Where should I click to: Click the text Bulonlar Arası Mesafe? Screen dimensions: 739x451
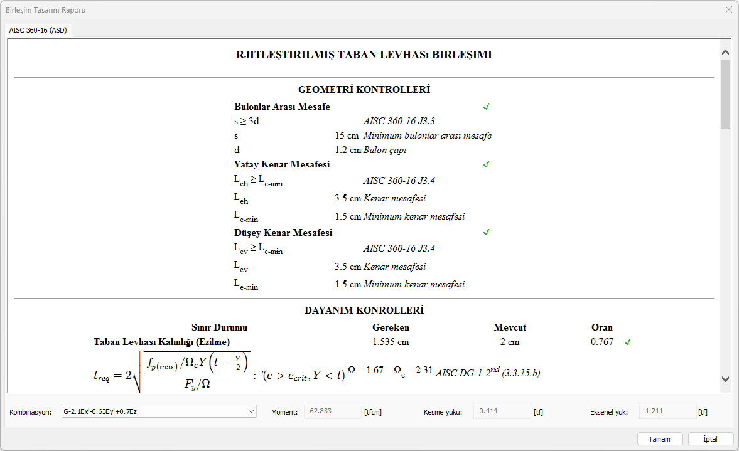tap(282, 107)
